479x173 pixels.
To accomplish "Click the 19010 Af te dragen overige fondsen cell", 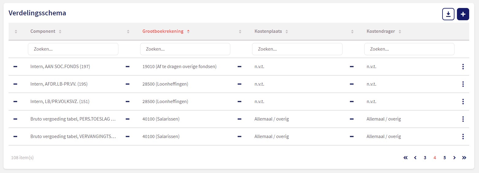I will 179,67.
